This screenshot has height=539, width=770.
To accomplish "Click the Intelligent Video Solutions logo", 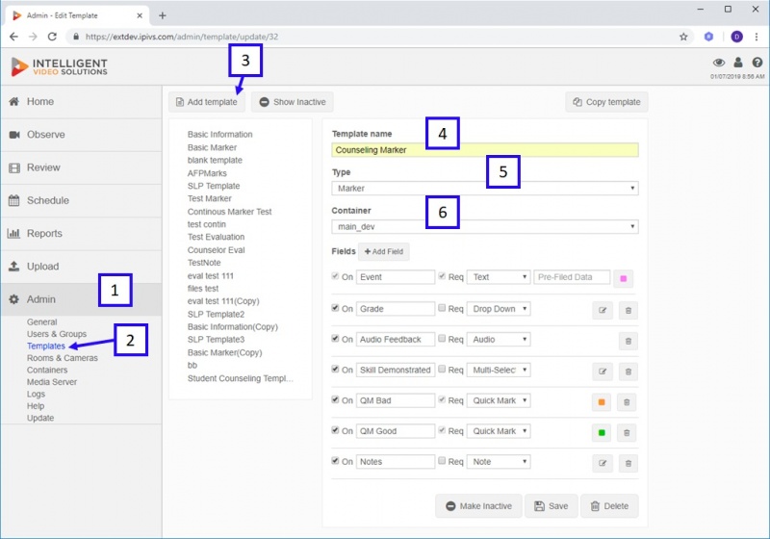I will point(60,66).
